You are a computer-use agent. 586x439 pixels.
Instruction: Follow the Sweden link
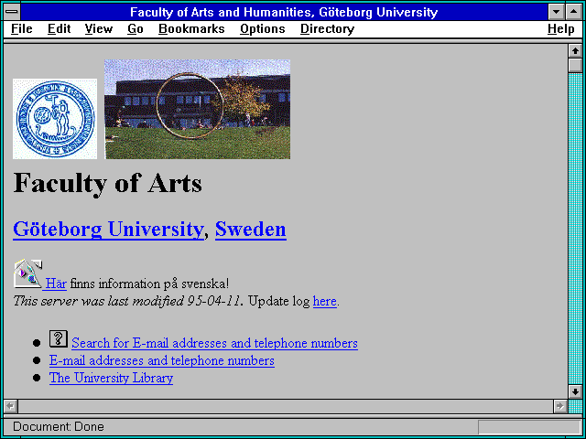tap(250, 230)
